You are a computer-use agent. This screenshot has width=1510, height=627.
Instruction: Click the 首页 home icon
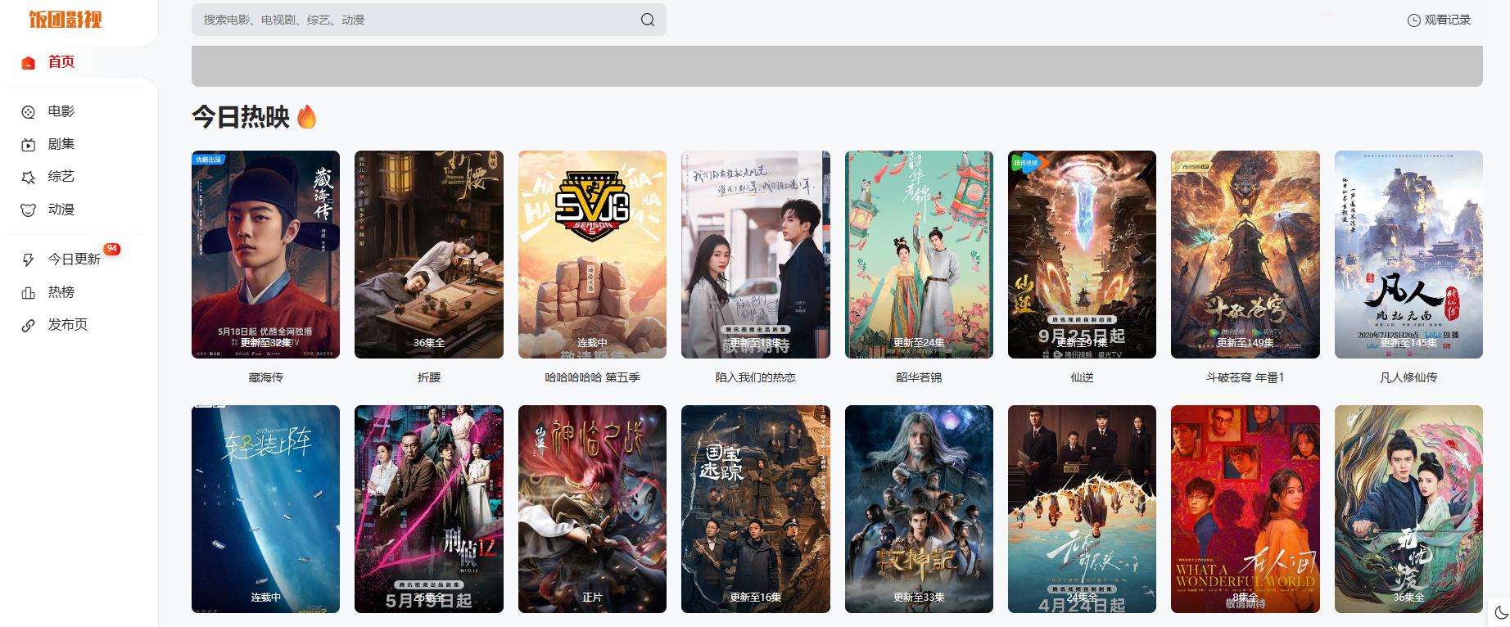29,62
